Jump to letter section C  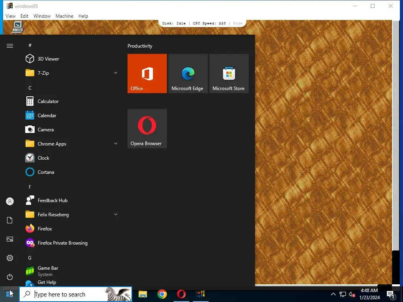[x=30, y=88]
